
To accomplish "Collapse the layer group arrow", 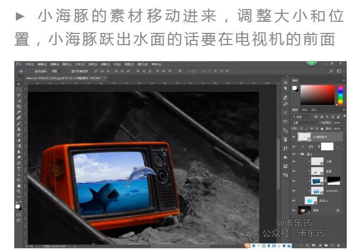I will pos(298,154).
